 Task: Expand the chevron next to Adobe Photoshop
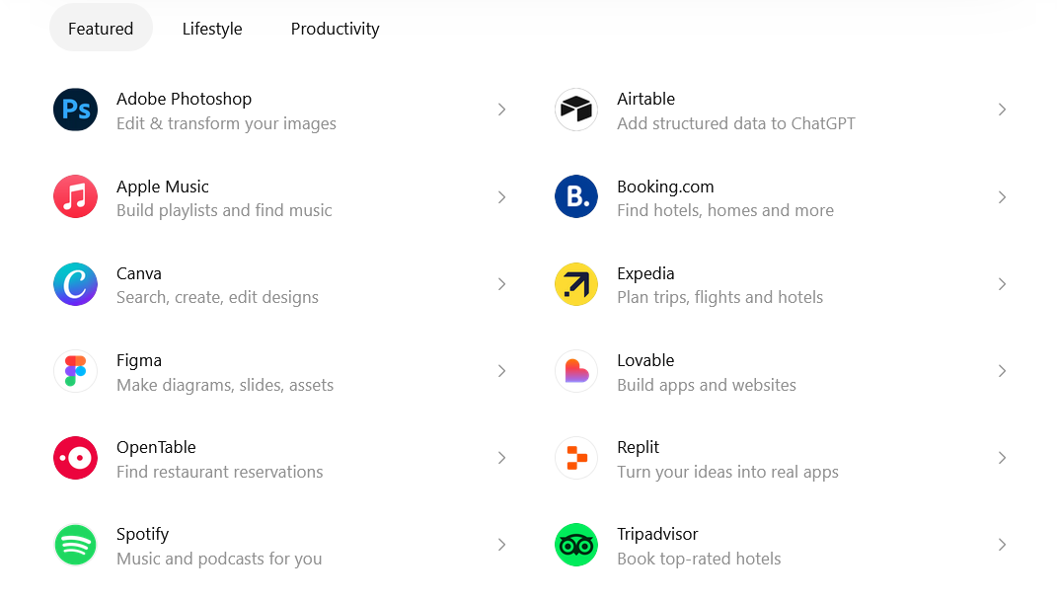pyautogui.click(x=501, y=110)
